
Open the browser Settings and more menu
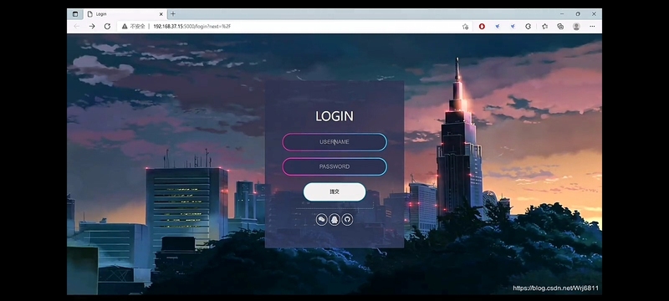click(592, 27)
